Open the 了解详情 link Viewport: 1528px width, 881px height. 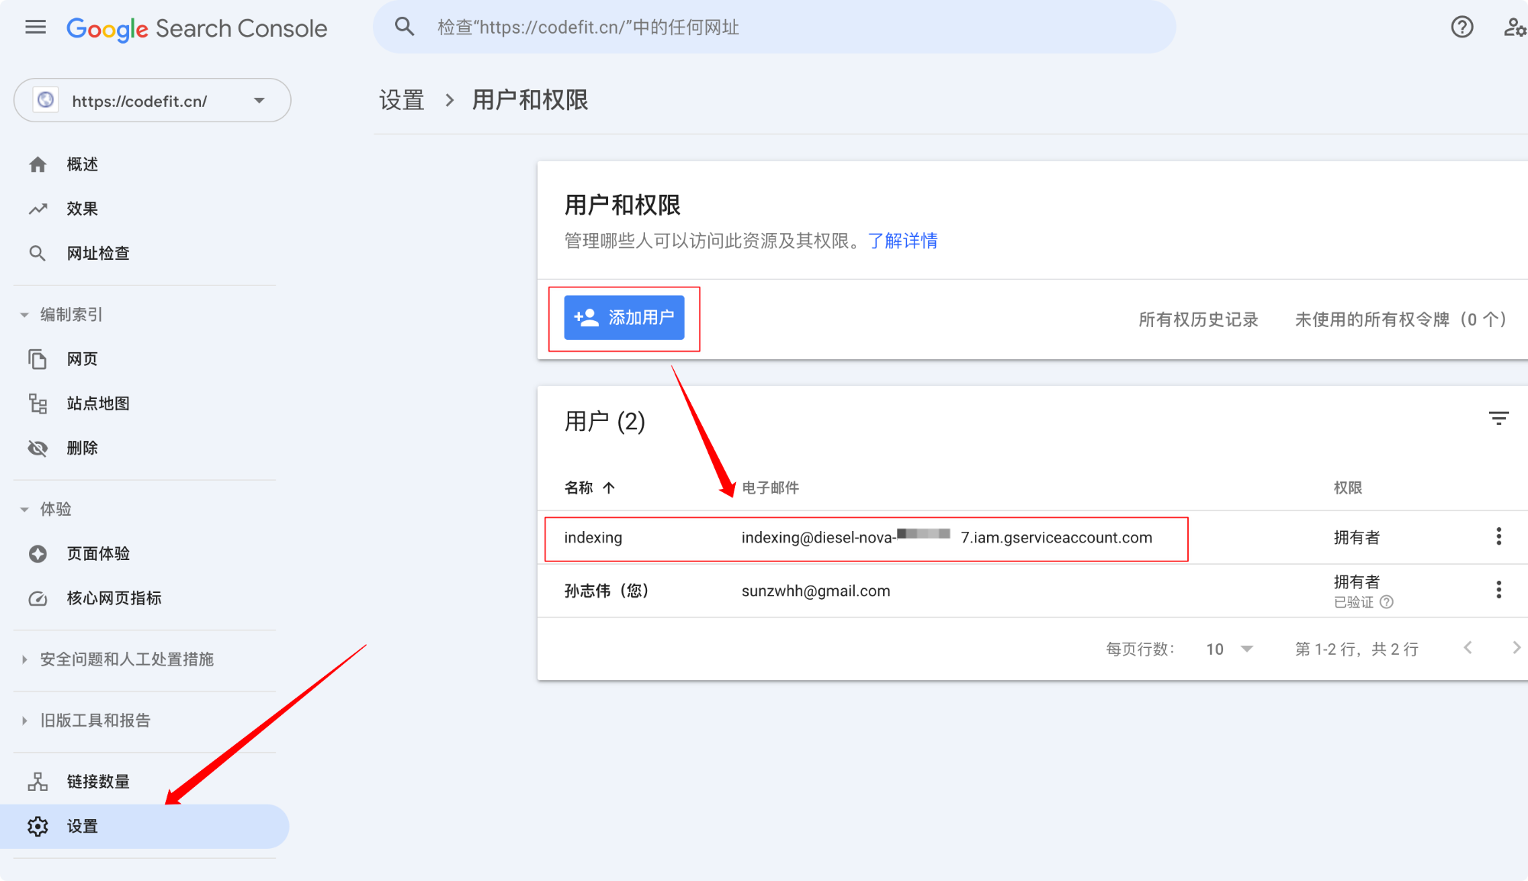pyautogui.click(x=903, y=241)
